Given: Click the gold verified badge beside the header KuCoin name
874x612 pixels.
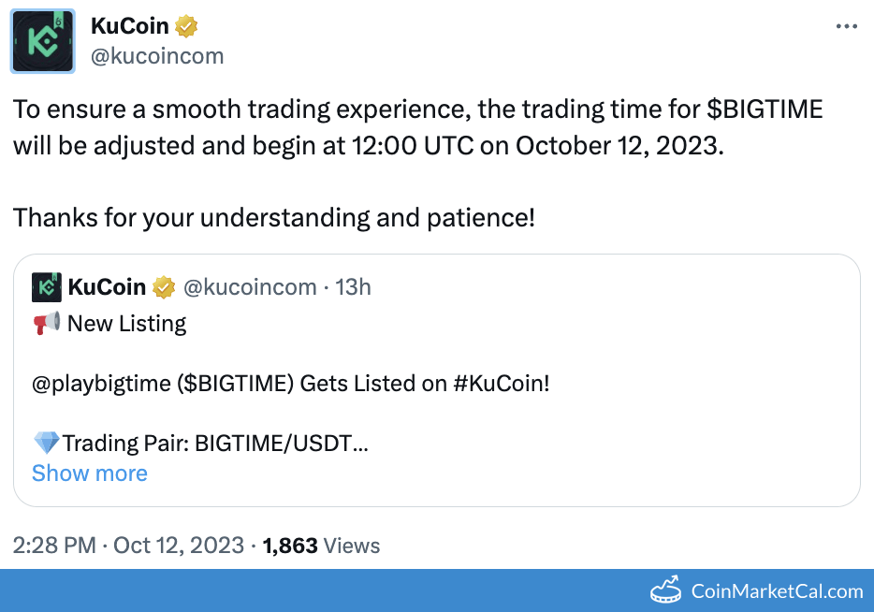Looking at the screenshot, I should 186,27.
